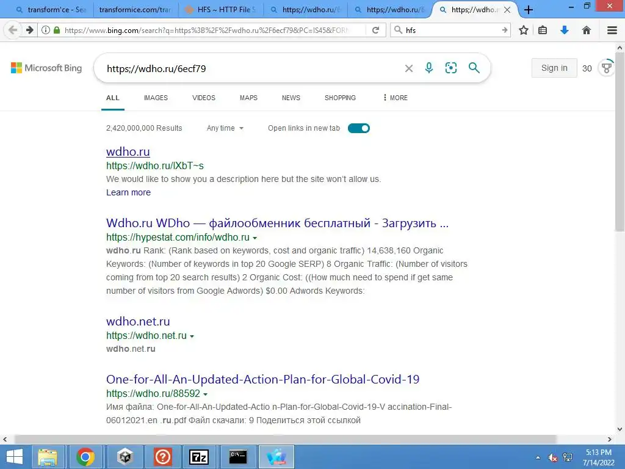The height and width of the screenshot is (469, 625).
Task: Open the browser hamburger menu
Action: [612, 30]
